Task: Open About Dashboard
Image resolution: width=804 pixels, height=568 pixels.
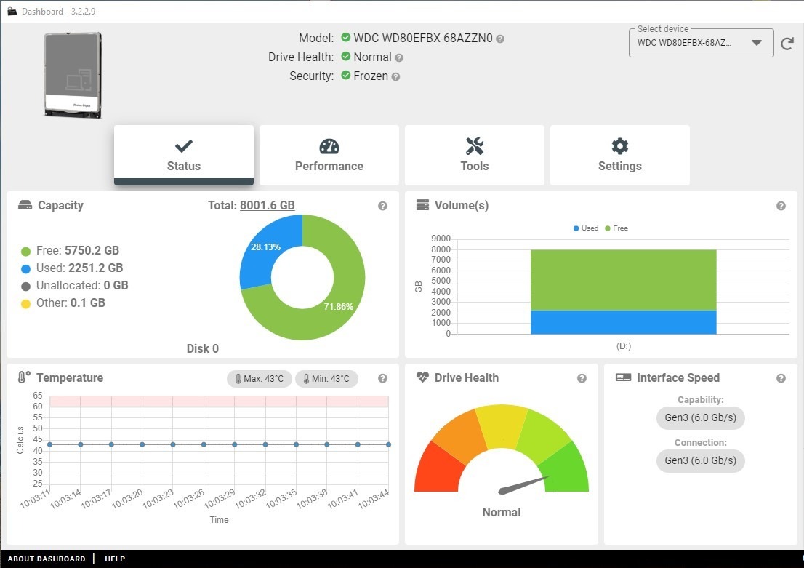Action: pyautogui.click(x=47, y=559)
